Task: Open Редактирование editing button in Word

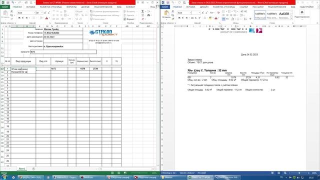Action: [302, 14]
